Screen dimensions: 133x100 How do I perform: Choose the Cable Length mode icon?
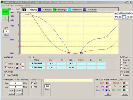(54, 10)
